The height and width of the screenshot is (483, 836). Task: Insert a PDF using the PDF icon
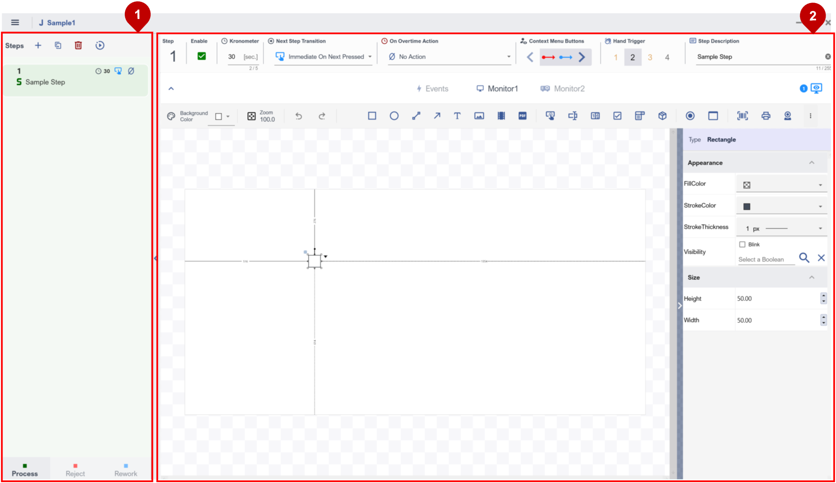(x=522, y=116)
